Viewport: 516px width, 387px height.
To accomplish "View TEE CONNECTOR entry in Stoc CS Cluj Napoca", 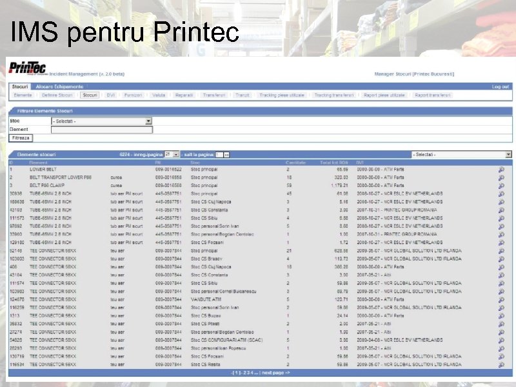I will tap(501, 267).
